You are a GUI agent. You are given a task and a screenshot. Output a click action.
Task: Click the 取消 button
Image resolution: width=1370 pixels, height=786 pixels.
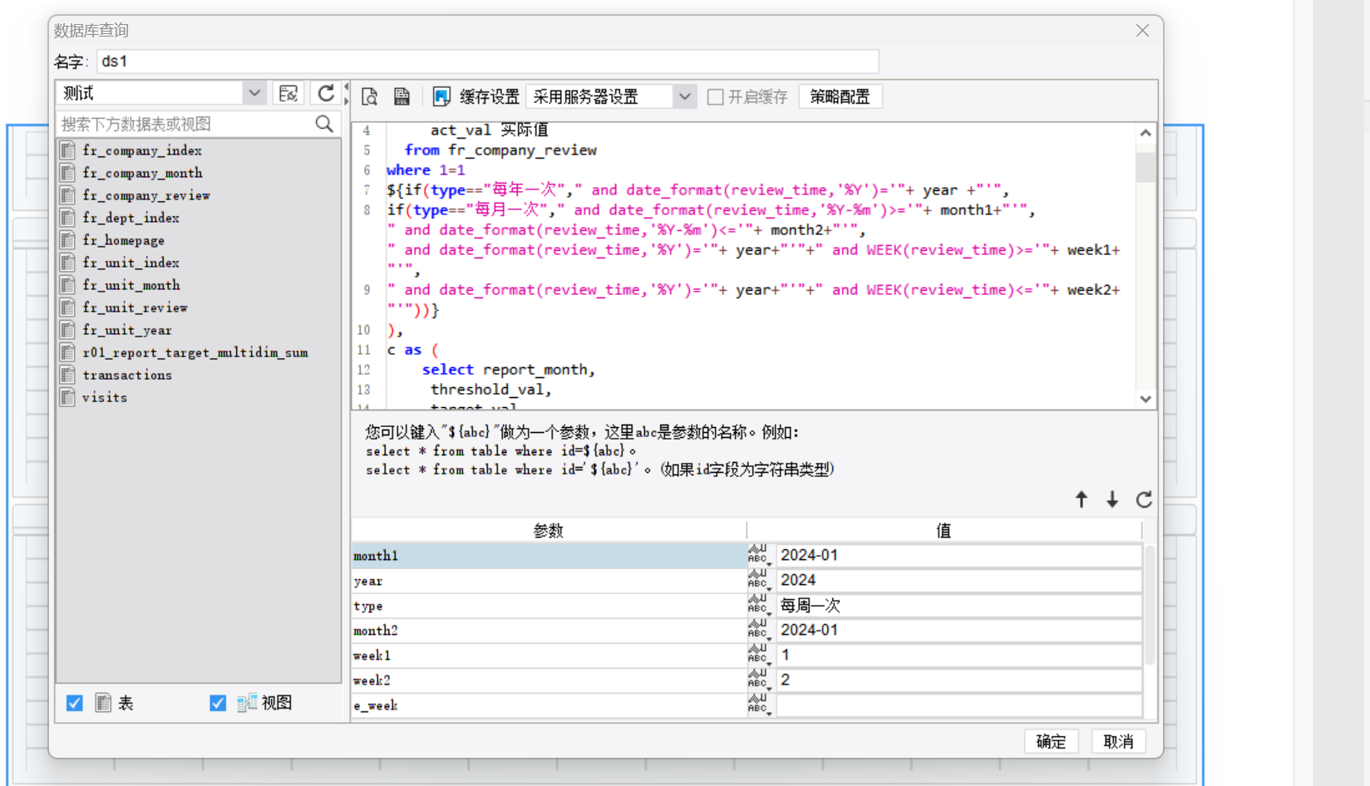pyautogui.click(x=1118, y=741)
